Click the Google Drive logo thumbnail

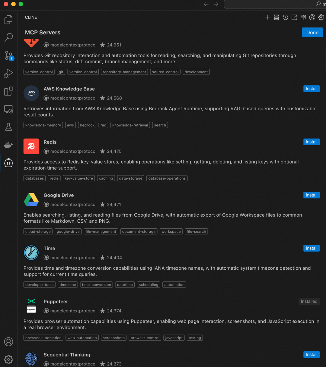tap(31, 199)
